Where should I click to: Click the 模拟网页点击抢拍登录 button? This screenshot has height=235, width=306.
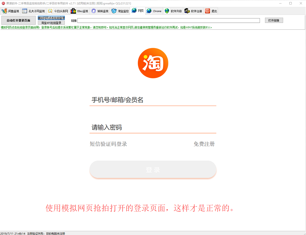(x=51, y=18)
